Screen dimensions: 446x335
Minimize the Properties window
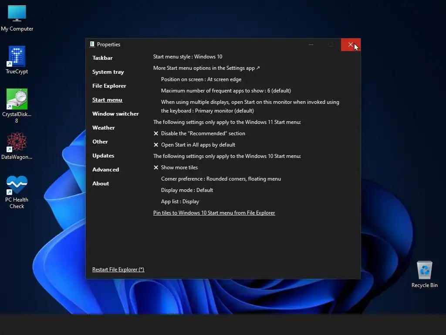[311, 45]
